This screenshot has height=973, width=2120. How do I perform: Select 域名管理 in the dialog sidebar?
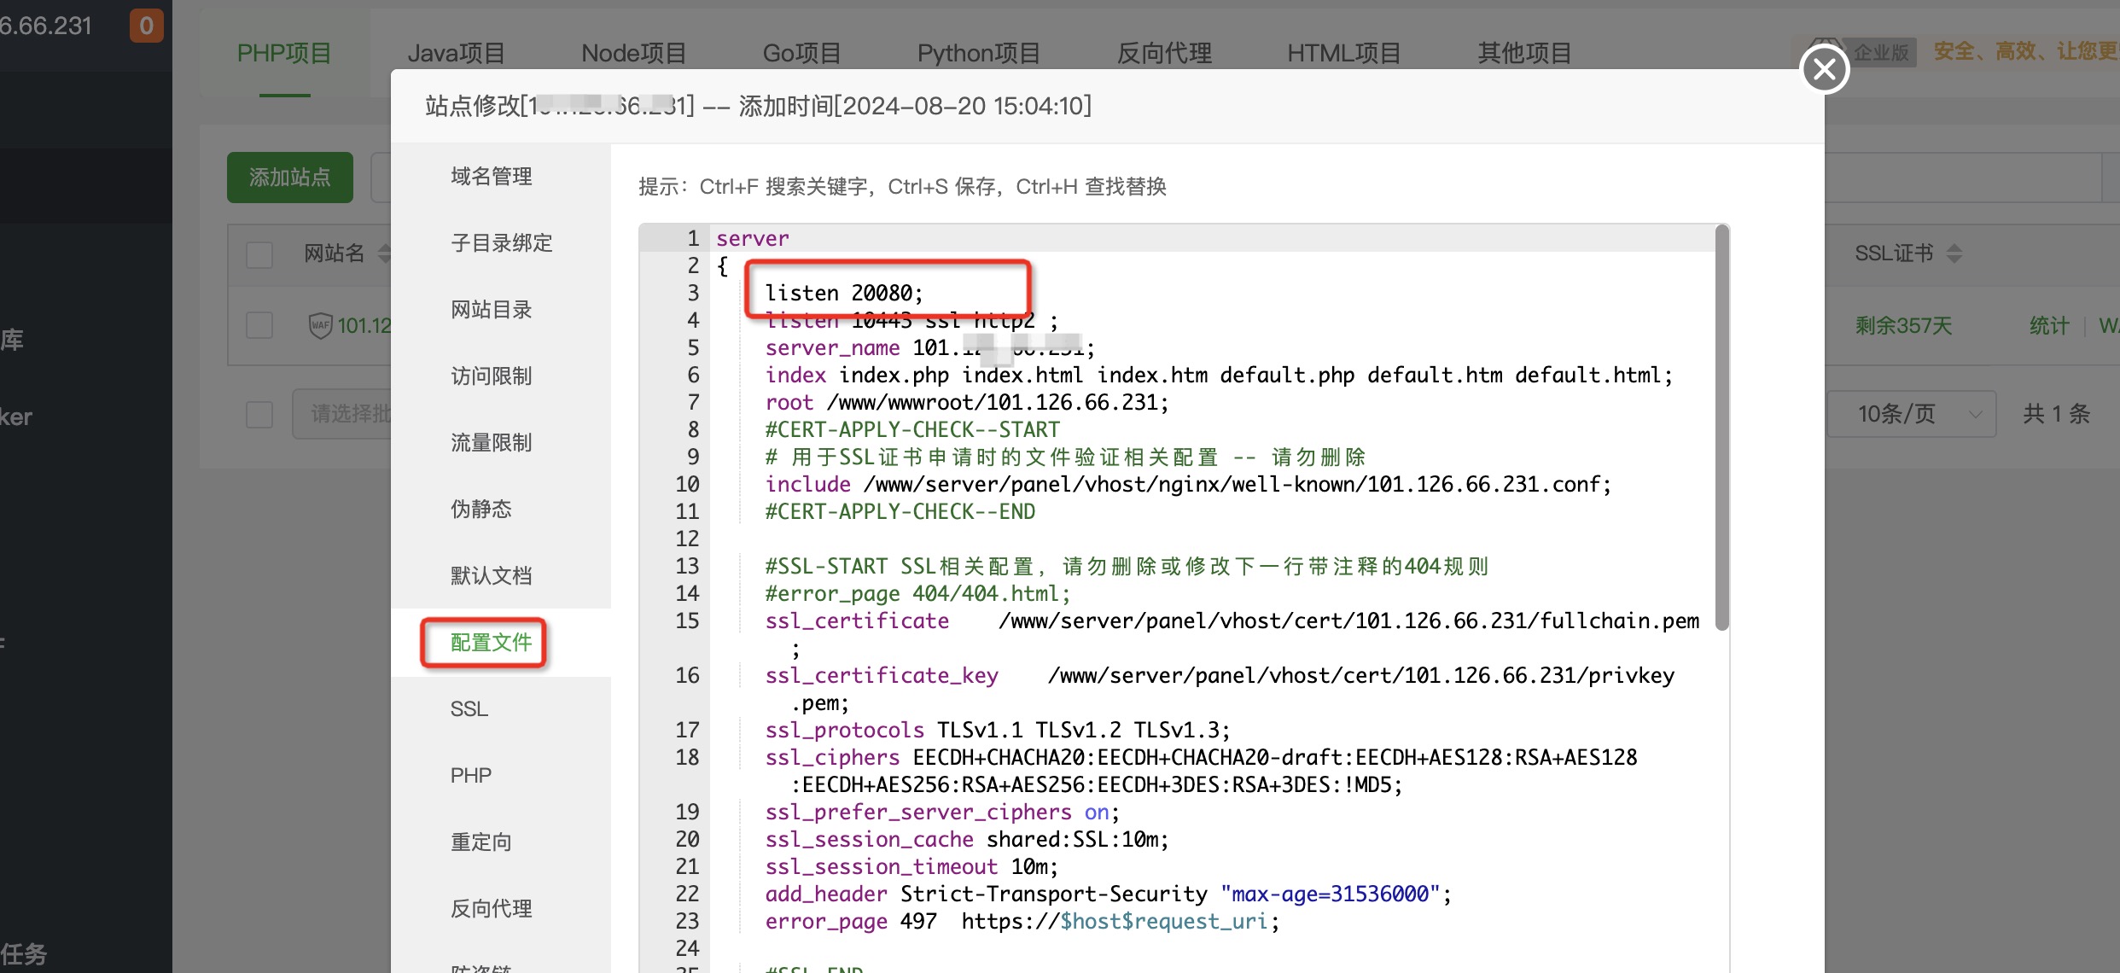coord(491,177)
